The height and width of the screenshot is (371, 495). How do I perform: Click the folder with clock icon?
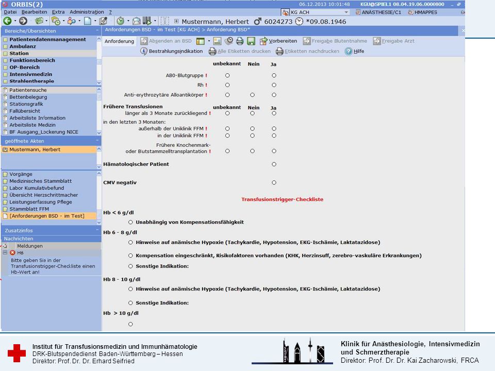[56, 21]
